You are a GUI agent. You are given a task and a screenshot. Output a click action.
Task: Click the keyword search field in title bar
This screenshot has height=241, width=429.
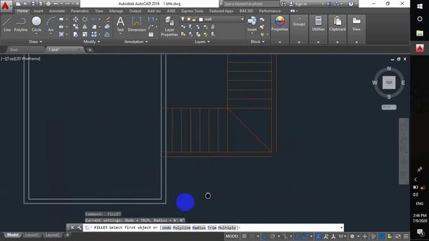251,4
